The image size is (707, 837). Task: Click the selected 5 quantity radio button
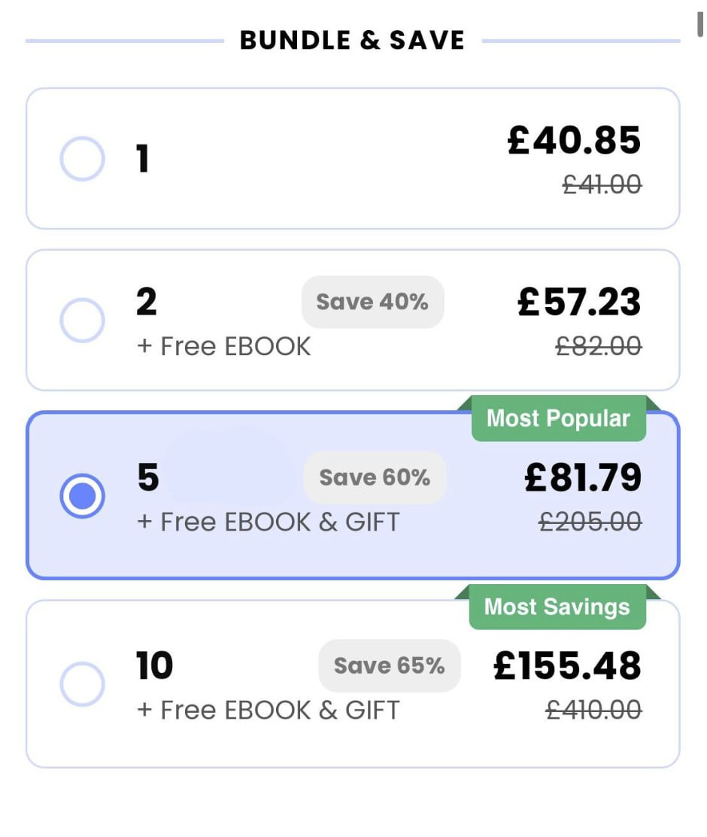(x=81, y=496)
